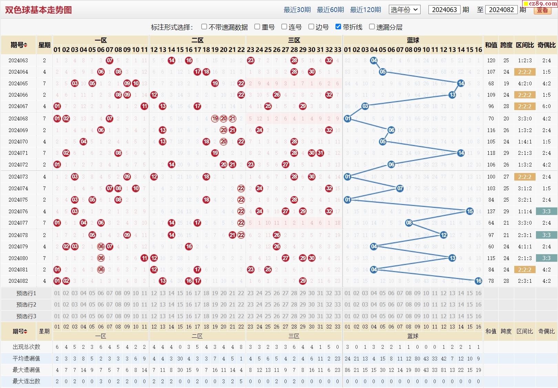The image size is (558, 388).
Task: Click highlighted 3:3 ratio in row 2024076
Action: [546, 211]
